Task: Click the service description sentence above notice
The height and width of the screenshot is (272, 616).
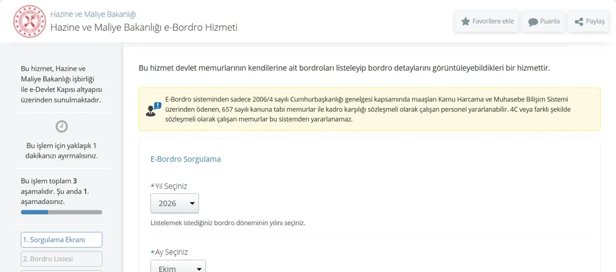Action: coord(344,67)
